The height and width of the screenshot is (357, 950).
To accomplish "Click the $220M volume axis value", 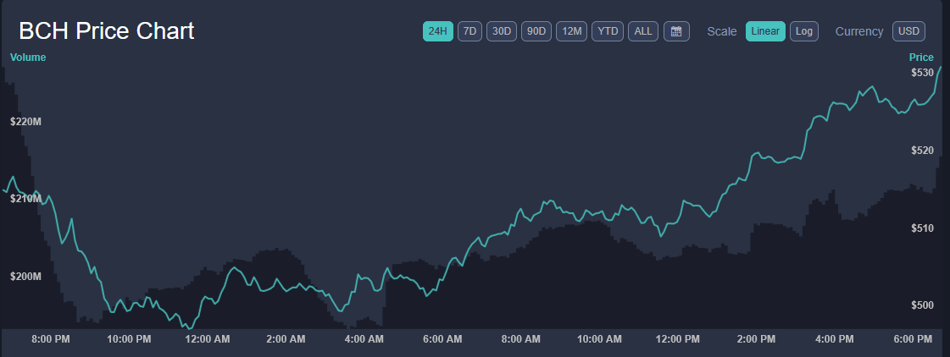I will click(26, 122).
